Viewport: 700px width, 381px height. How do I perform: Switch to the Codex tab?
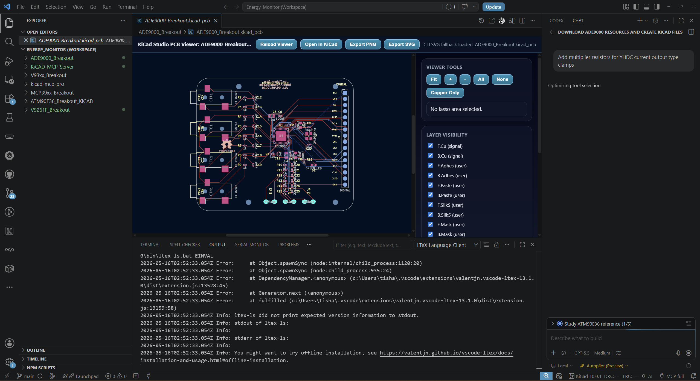[x=556, y=21]
